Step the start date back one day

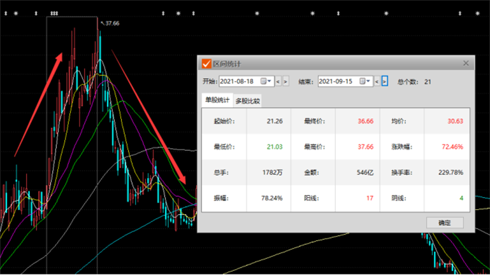(278, 82)
